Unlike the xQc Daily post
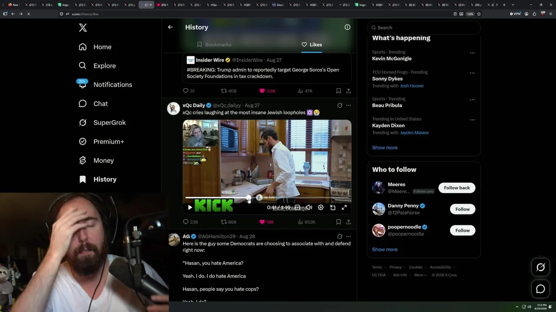This screenshot has height=312, width=556. (x=267, y=222)
